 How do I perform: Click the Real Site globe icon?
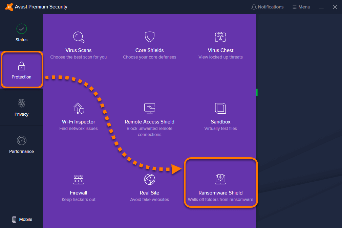tap(150, 179)
